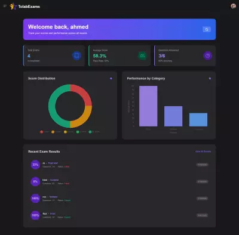
Task: Toggle the yellow legend item under the donut chart
Action: coord(69,132)
